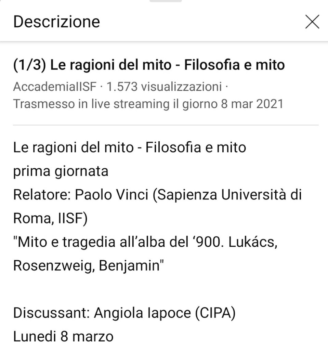Click the 1.573 visualizzazioni view count
The width and height of the screenshot is (328, 350).
click(164, 87)
